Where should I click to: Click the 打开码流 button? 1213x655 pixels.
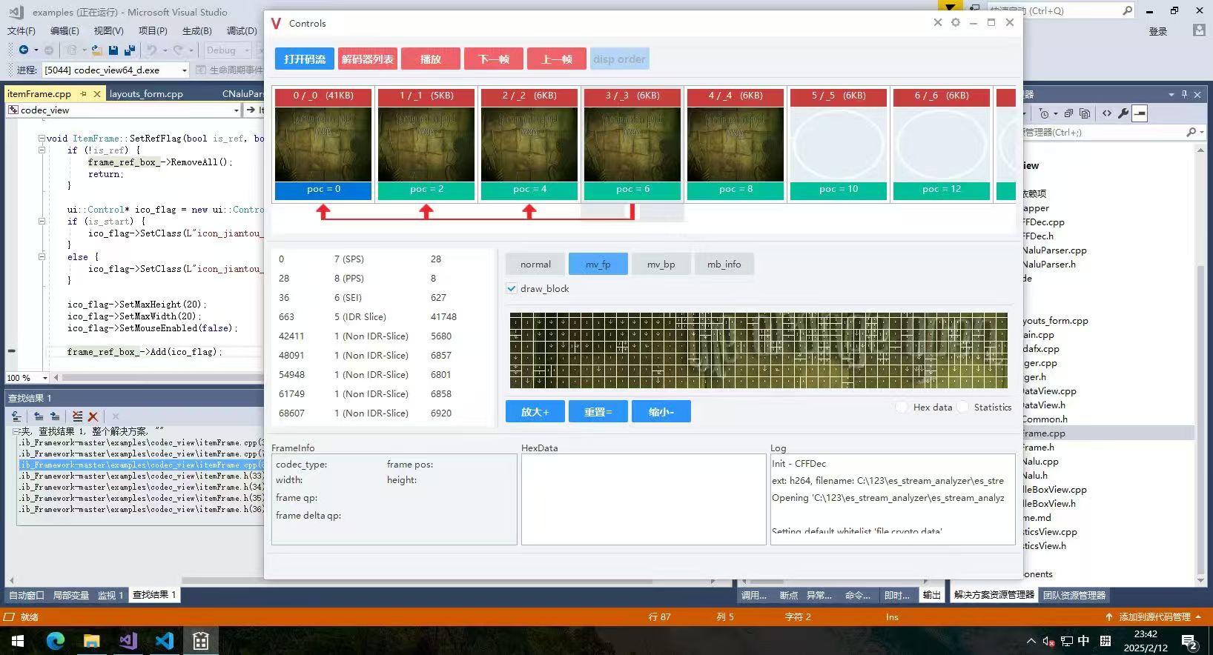305,59
